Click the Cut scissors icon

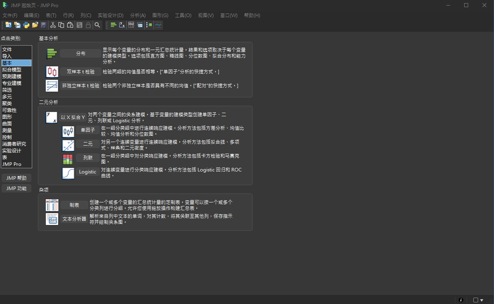pyautogui.click(x=53, y=25)
